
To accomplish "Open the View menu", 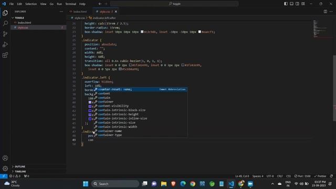I will pos(43,4).
